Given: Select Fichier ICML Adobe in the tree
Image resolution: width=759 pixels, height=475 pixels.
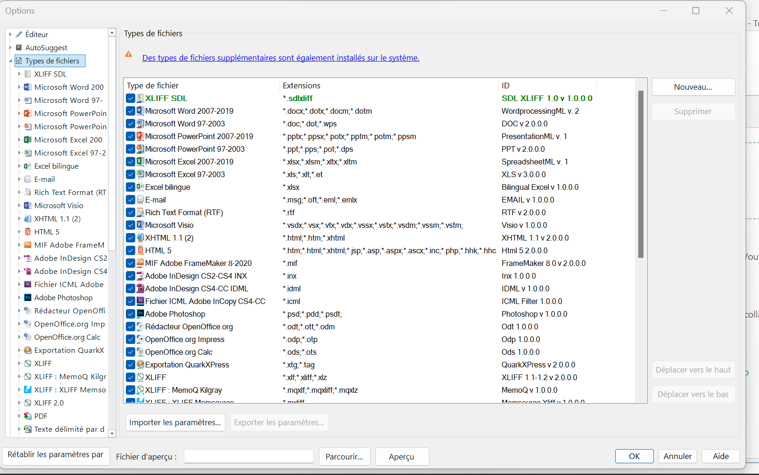Looking at the screenshot, I should [x=69, y=284].
